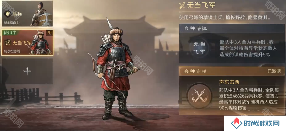Image resolution: width=286 pixels, height=131 pixels.
Task: Open the 兵种专精 section header
Action: 232,71
